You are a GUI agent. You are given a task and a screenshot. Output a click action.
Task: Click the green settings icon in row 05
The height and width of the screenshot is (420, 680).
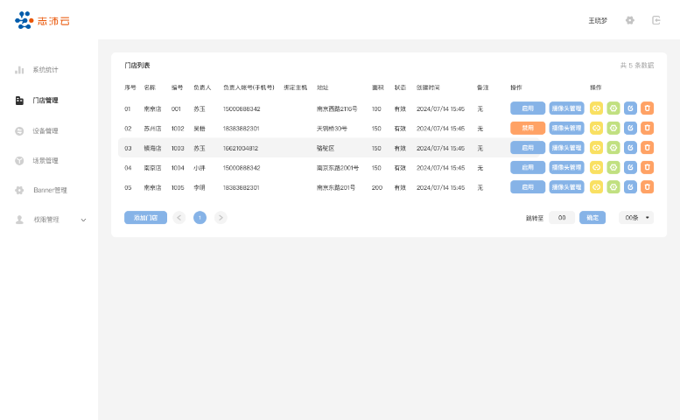tap(613, 187)
